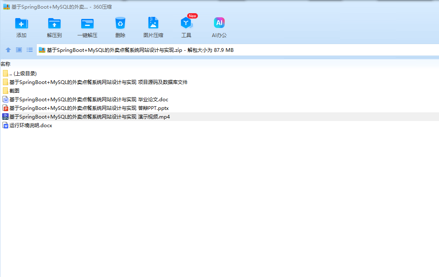
Task: Go up one level with the arrow icon
Action: [8, 50]
